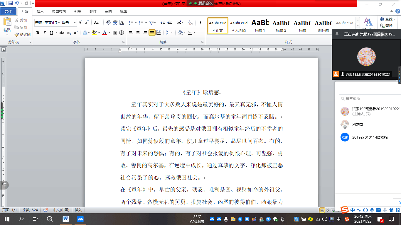Show or hide paragraph marks
401x225 pixels.
pos(201,23)
